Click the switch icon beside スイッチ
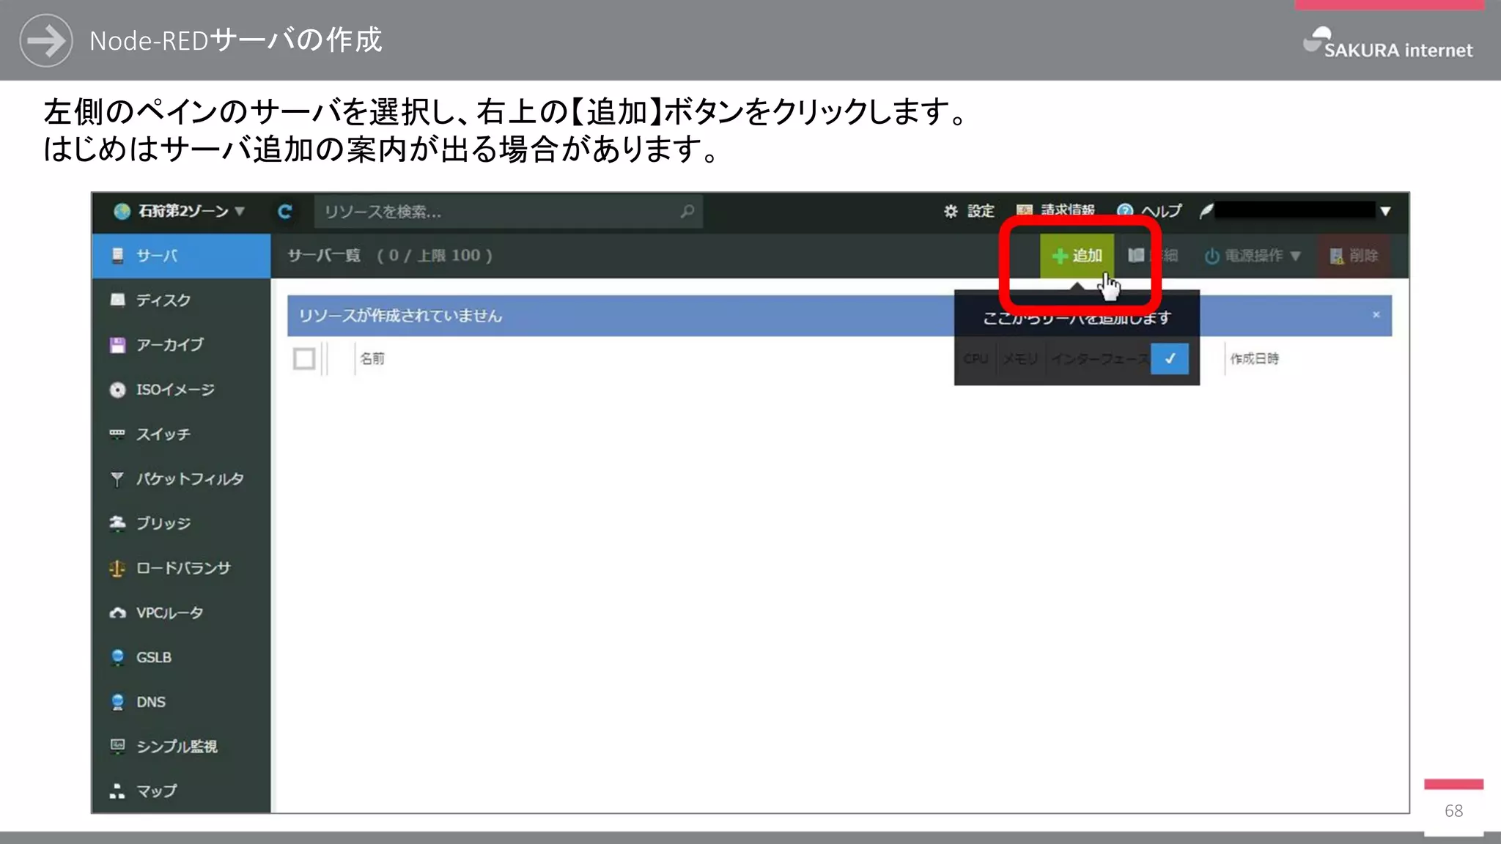Screen dimensions: 1501x844 (117, 434)
